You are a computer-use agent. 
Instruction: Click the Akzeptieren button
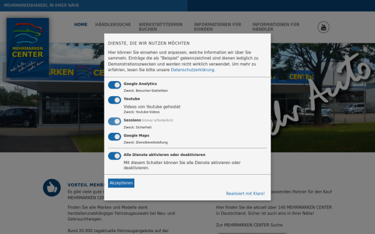coord(121,183)
